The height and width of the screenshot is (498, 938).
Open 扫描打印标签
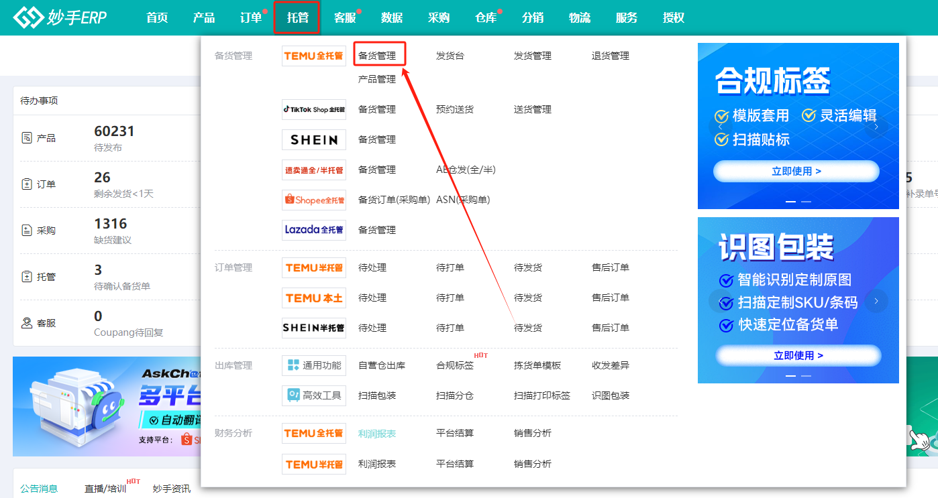pyautogui.click(x=542, y=395)
